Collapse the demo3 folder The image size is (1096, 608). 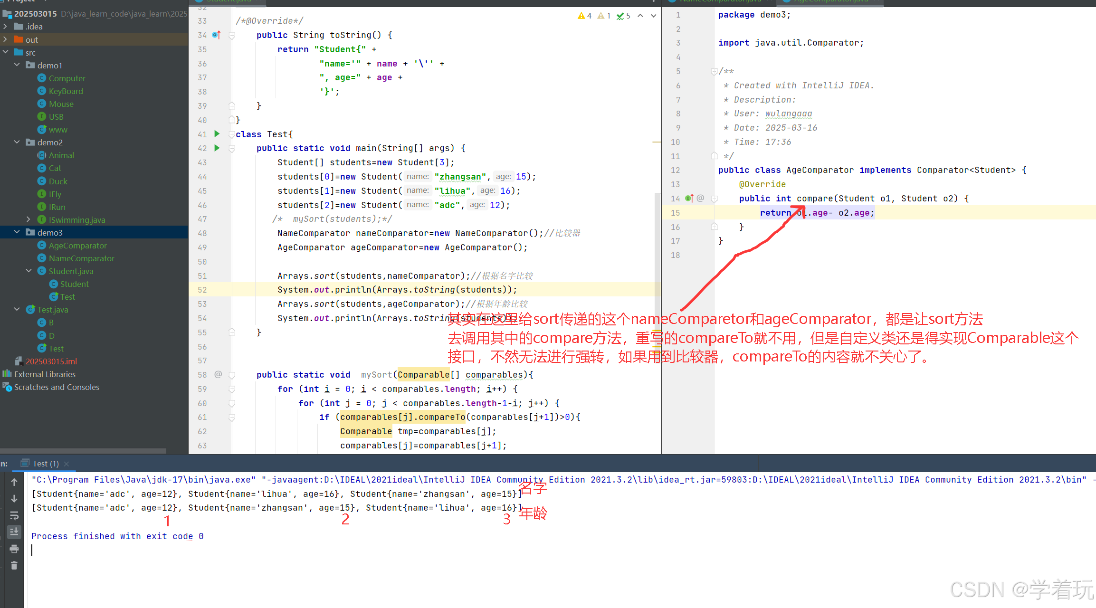pyautogui.click(x=17, y=232)
